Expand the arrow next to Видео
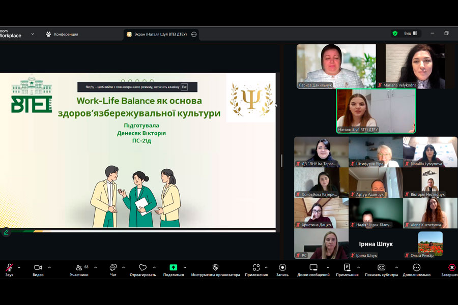 tap(49, 267)
